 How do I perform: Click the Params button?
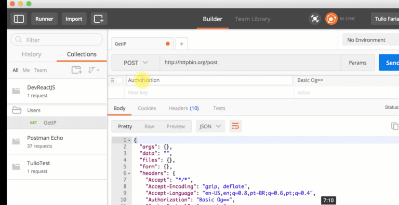point(357,63)
